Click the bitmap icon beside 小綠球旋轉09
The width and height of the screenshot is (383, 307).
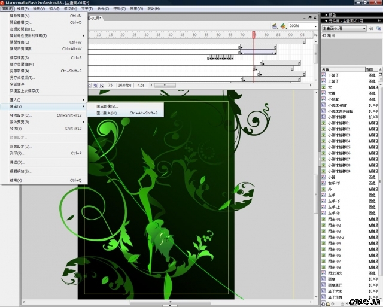[x=324, y=171]
